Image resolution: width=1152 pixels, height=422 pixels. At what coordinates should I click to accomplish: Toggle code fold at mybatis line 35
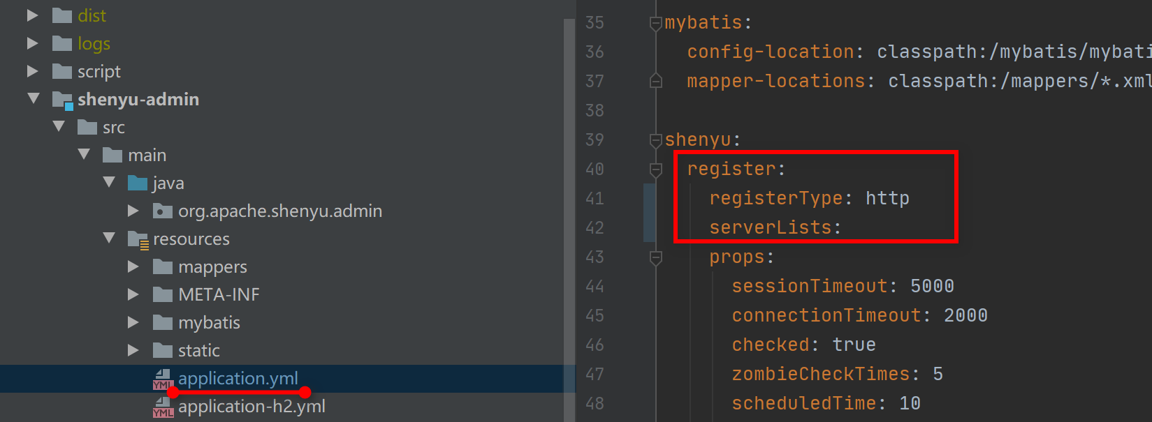coord(655,23)
